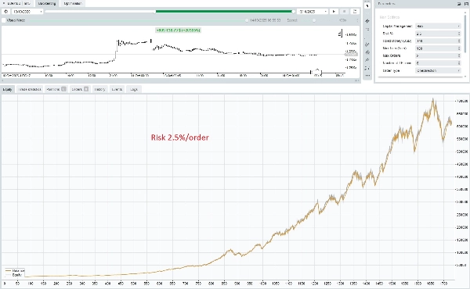Start the backtest with the play button

[x=334, y=12]
